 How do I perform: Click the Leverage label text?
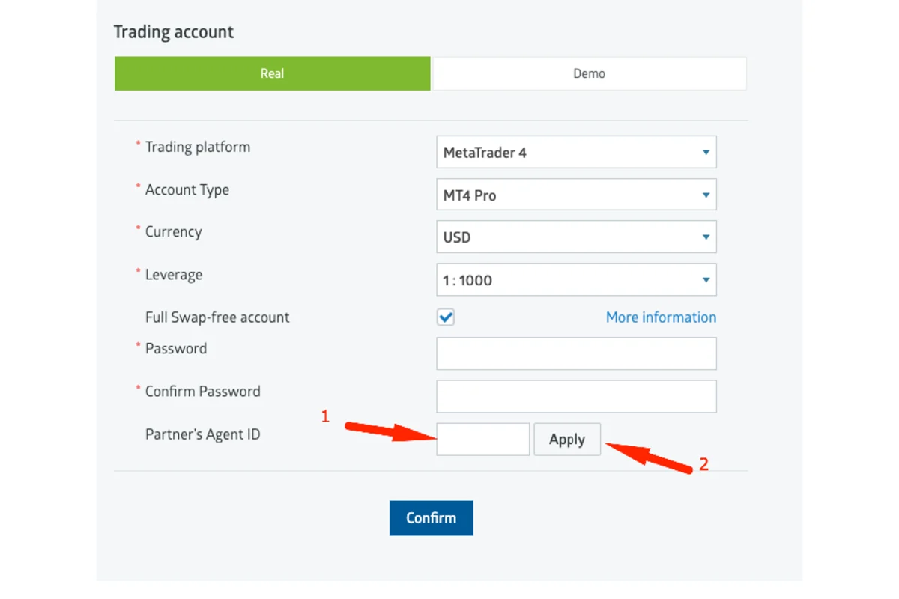[174, 275]
